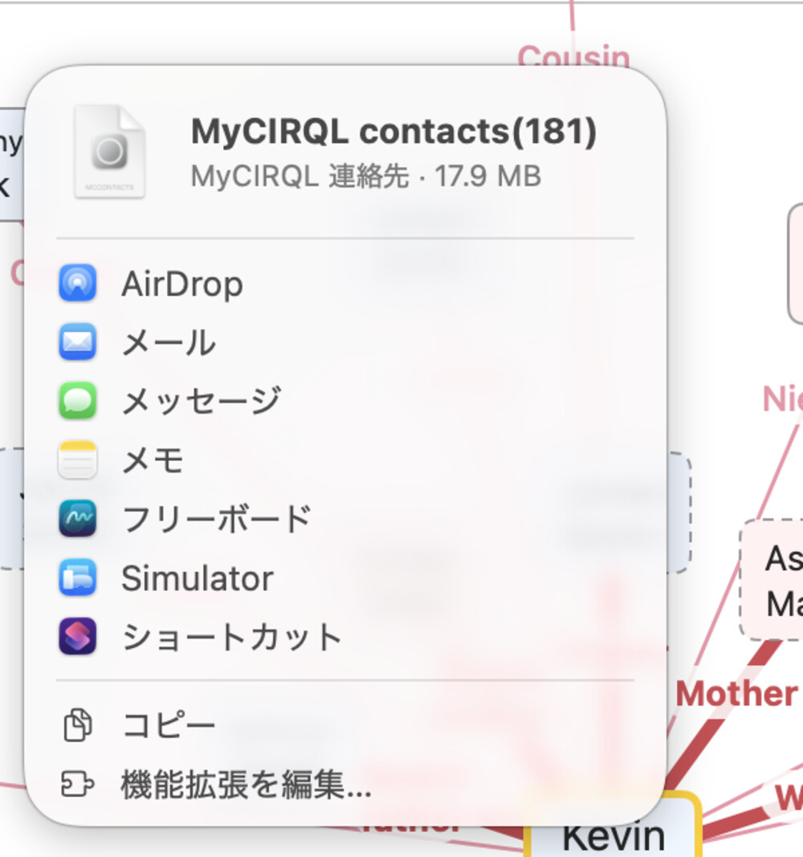Choose フリーボード share option
The width and height of the screenshot is (803, 857).
[x=217, y=519]
